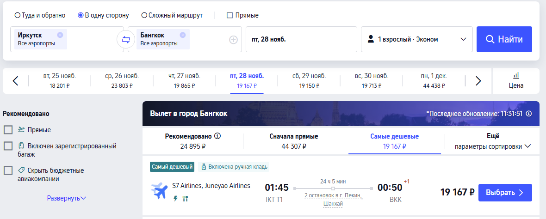546x219 pixels.
Task: Enable the Включен зарегистрированный багаж filter
Action: (8, 146)
